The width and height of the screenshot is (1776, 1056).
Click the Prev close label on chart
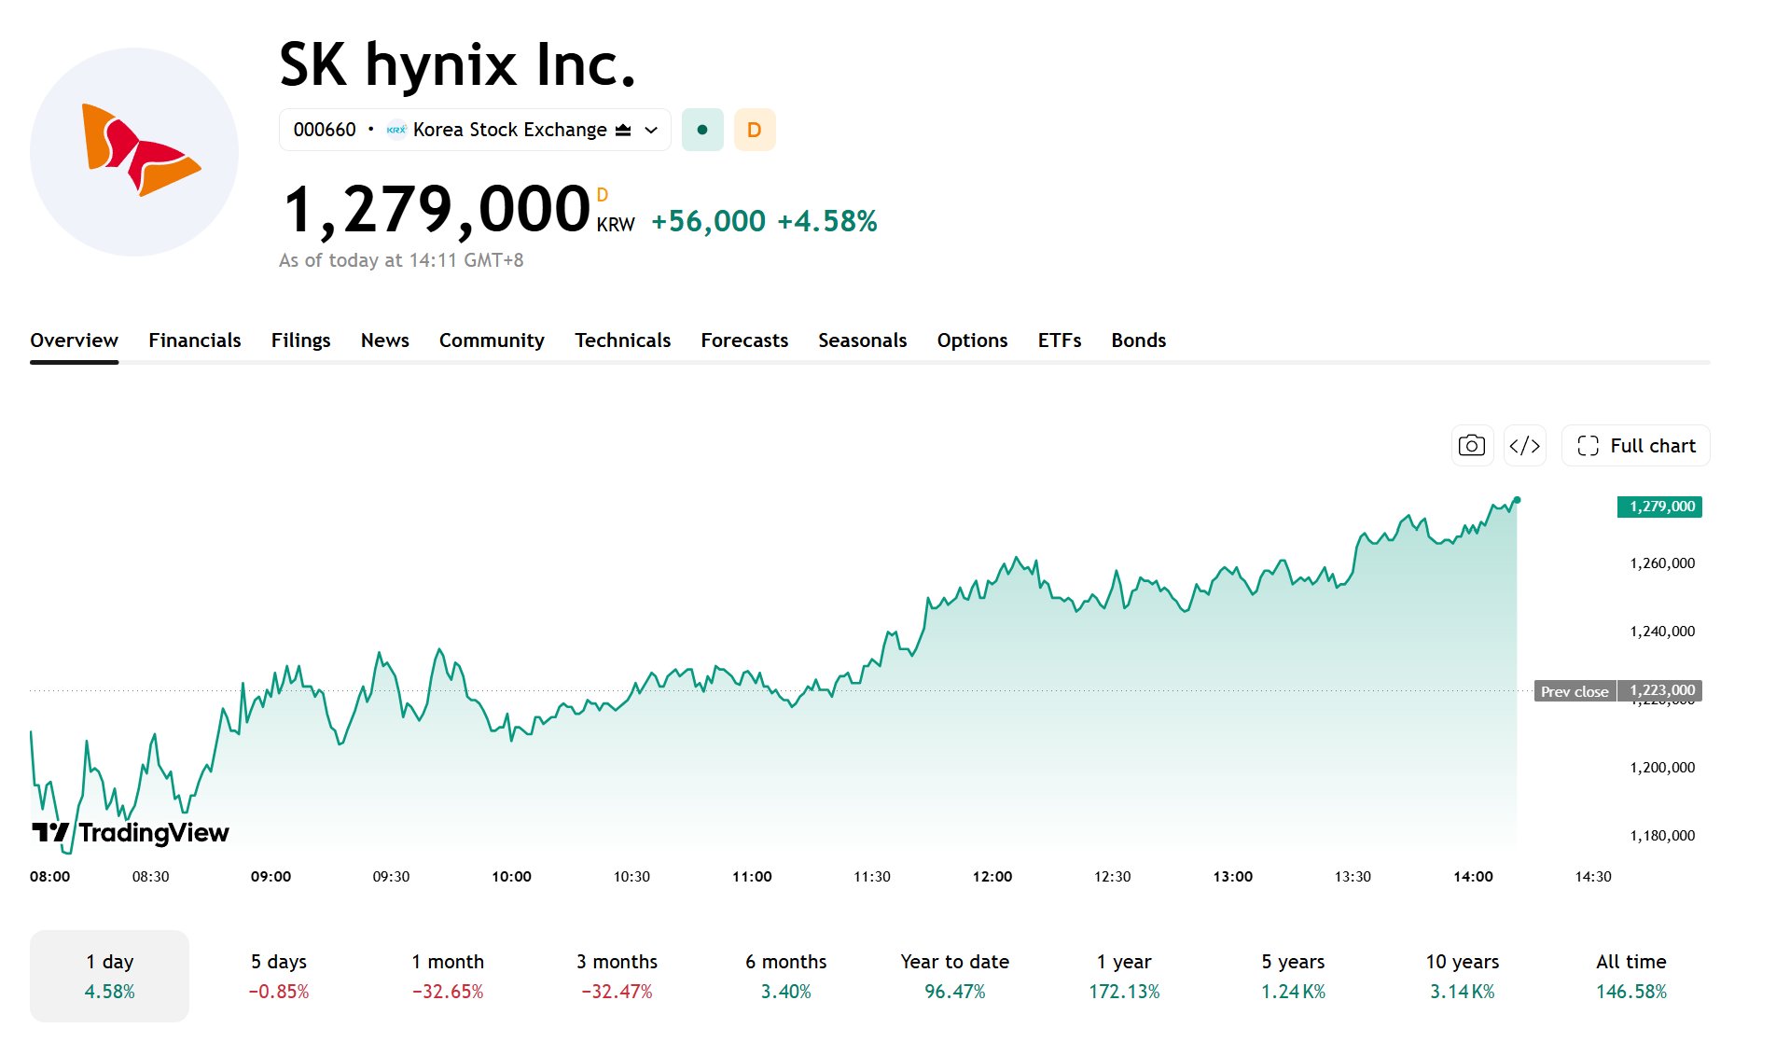click(1575, 691)
